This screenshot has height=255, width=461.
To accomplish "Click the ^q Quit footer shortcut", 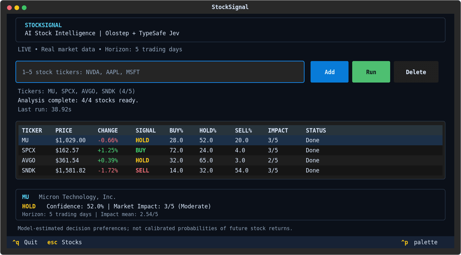I will click(25, 242).
